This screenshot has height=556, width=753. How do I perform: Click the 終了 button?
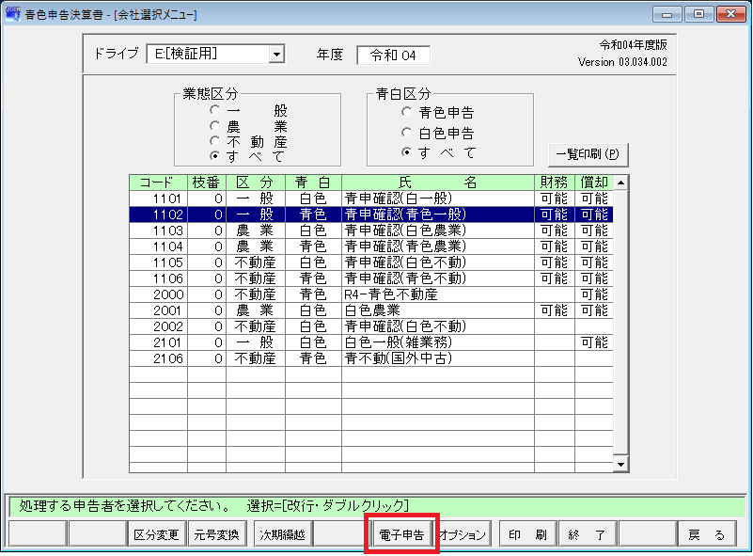pyautogui.click(x=587, y=534)
